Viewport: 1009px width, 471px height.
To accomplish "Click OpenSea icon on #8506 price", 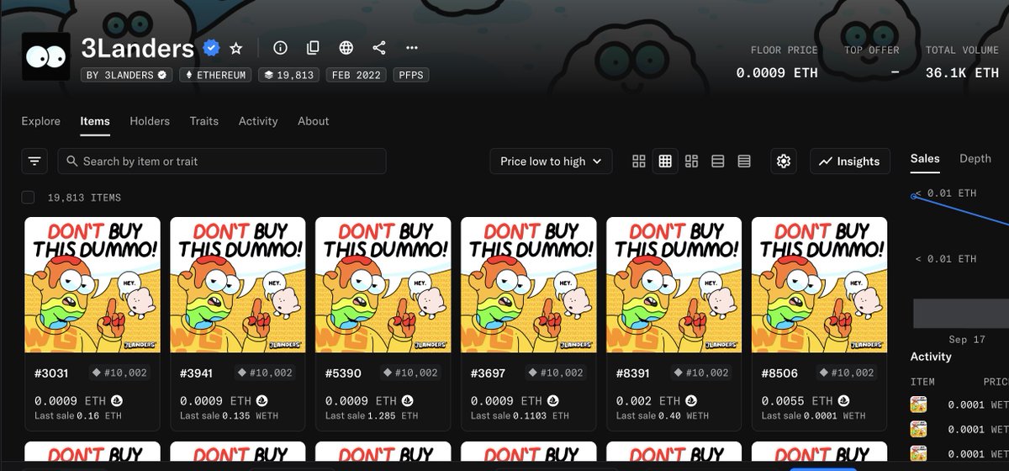I will point(843,400).
